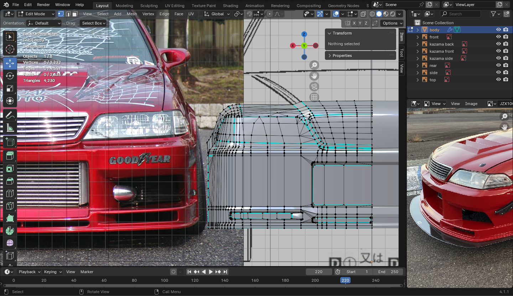Click the new scene icon beside Scene

pos(429,5)
